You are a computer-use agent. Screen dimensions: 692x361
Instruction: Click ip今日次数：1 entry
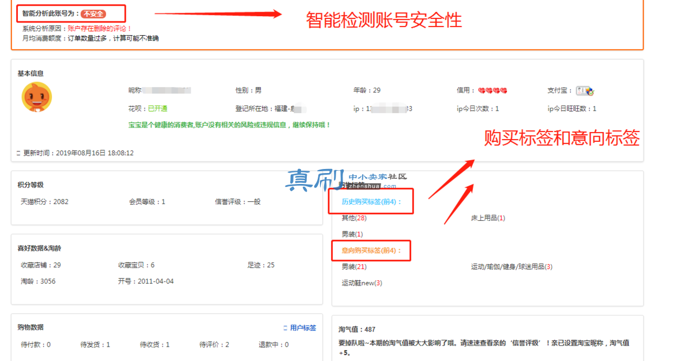coord(478,108)
